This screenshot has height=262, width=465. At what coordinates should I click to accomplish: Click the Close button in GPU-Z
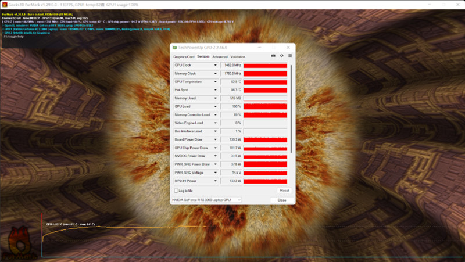[x=282, y=200]
